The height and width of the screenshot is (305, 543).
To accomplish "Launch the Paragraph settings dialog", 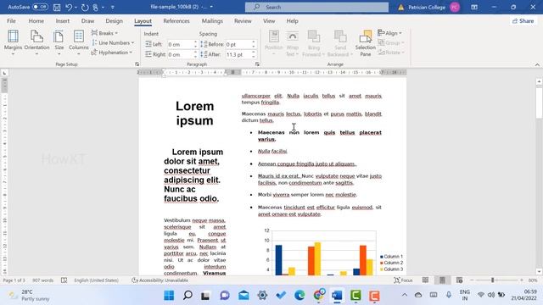I will click(257, 64).
